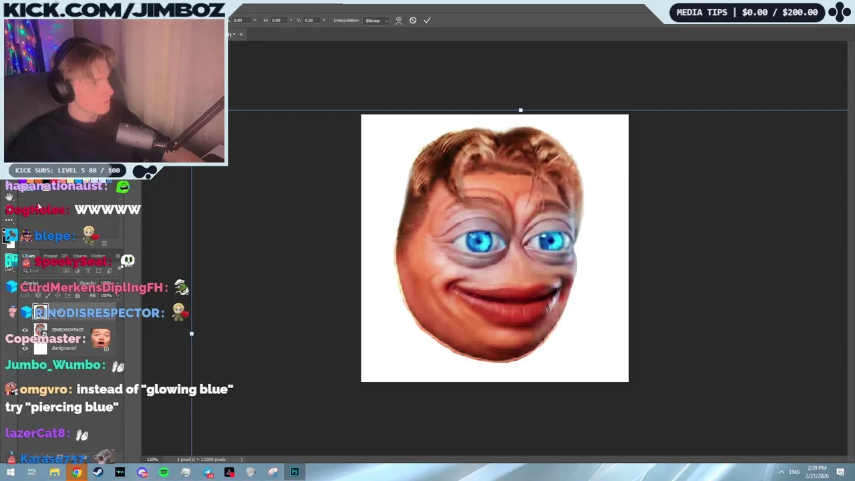Open the Edit Toolbar three-dots button

point(9,220)
